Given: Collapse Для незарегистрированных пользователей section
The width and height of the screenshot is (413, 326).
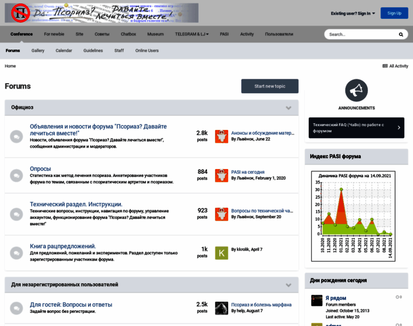Looking at the screenshot, I should pos(289,285).
